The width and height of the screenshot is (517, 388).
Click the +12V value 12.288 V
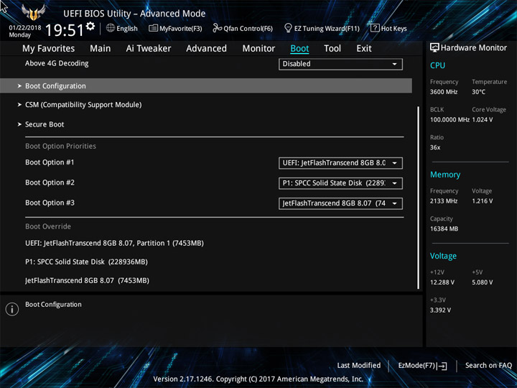(x=442, y=282)
